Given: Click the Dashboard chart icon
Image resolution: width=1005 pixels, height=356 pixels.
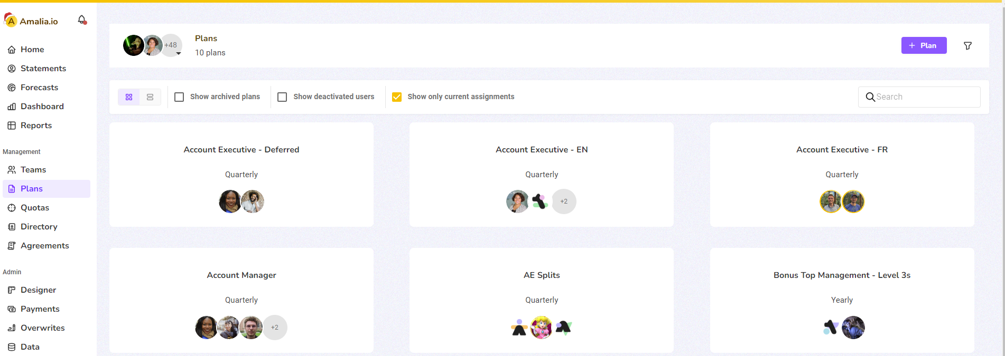Looking at the screenshot, I should (x=12, y=107).
